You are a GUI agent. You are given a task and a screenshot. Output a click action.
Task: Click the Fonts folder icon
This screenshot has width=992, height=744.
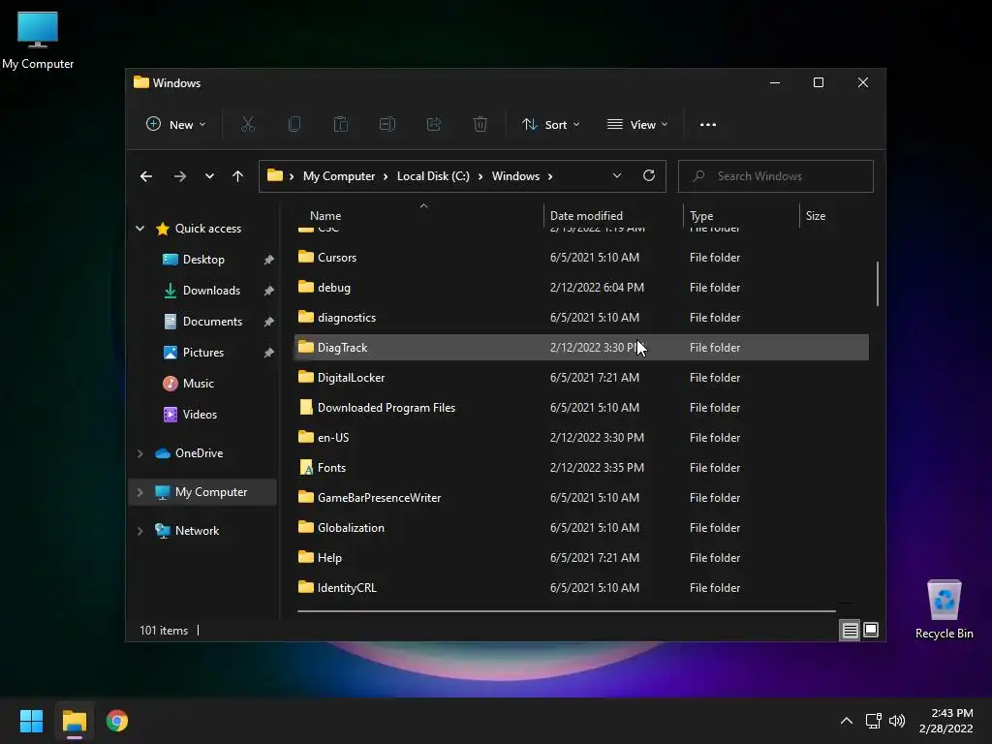(x=306, y=468)
